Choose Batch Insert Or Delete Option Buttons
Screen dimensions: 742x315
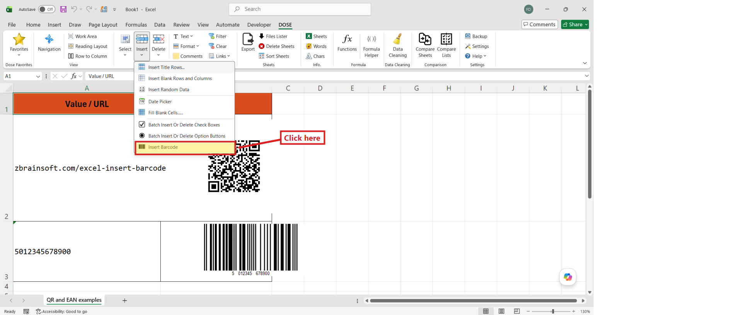tap(185, 136)
